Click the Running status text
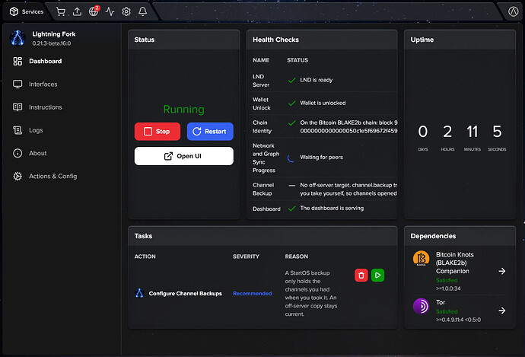Image resolution: width=525 pixels, height=357 pixels. (x=184, y=109)
